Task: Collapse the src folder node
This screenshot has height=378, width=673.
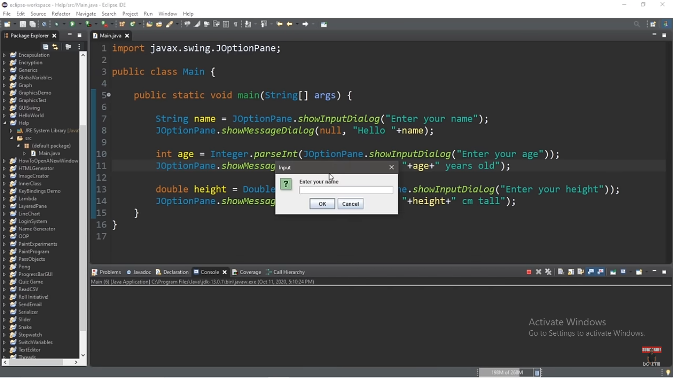Action: pyautogui.click(x=11, y=138)
